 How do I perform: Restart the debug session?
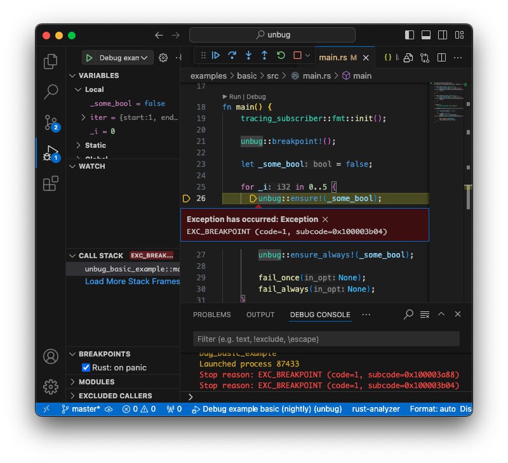tap(280, 55)
